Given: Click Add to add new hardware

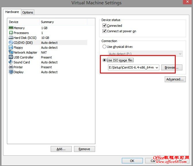Looking at the screenshot, I should tap(61, 149).
